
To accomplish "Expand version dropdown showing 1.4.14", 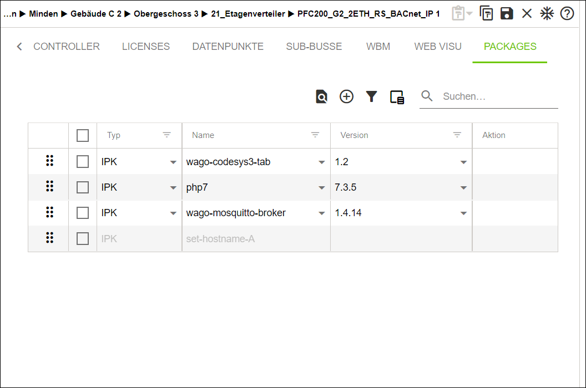I will pyautogui.click(x=463, y=213).
